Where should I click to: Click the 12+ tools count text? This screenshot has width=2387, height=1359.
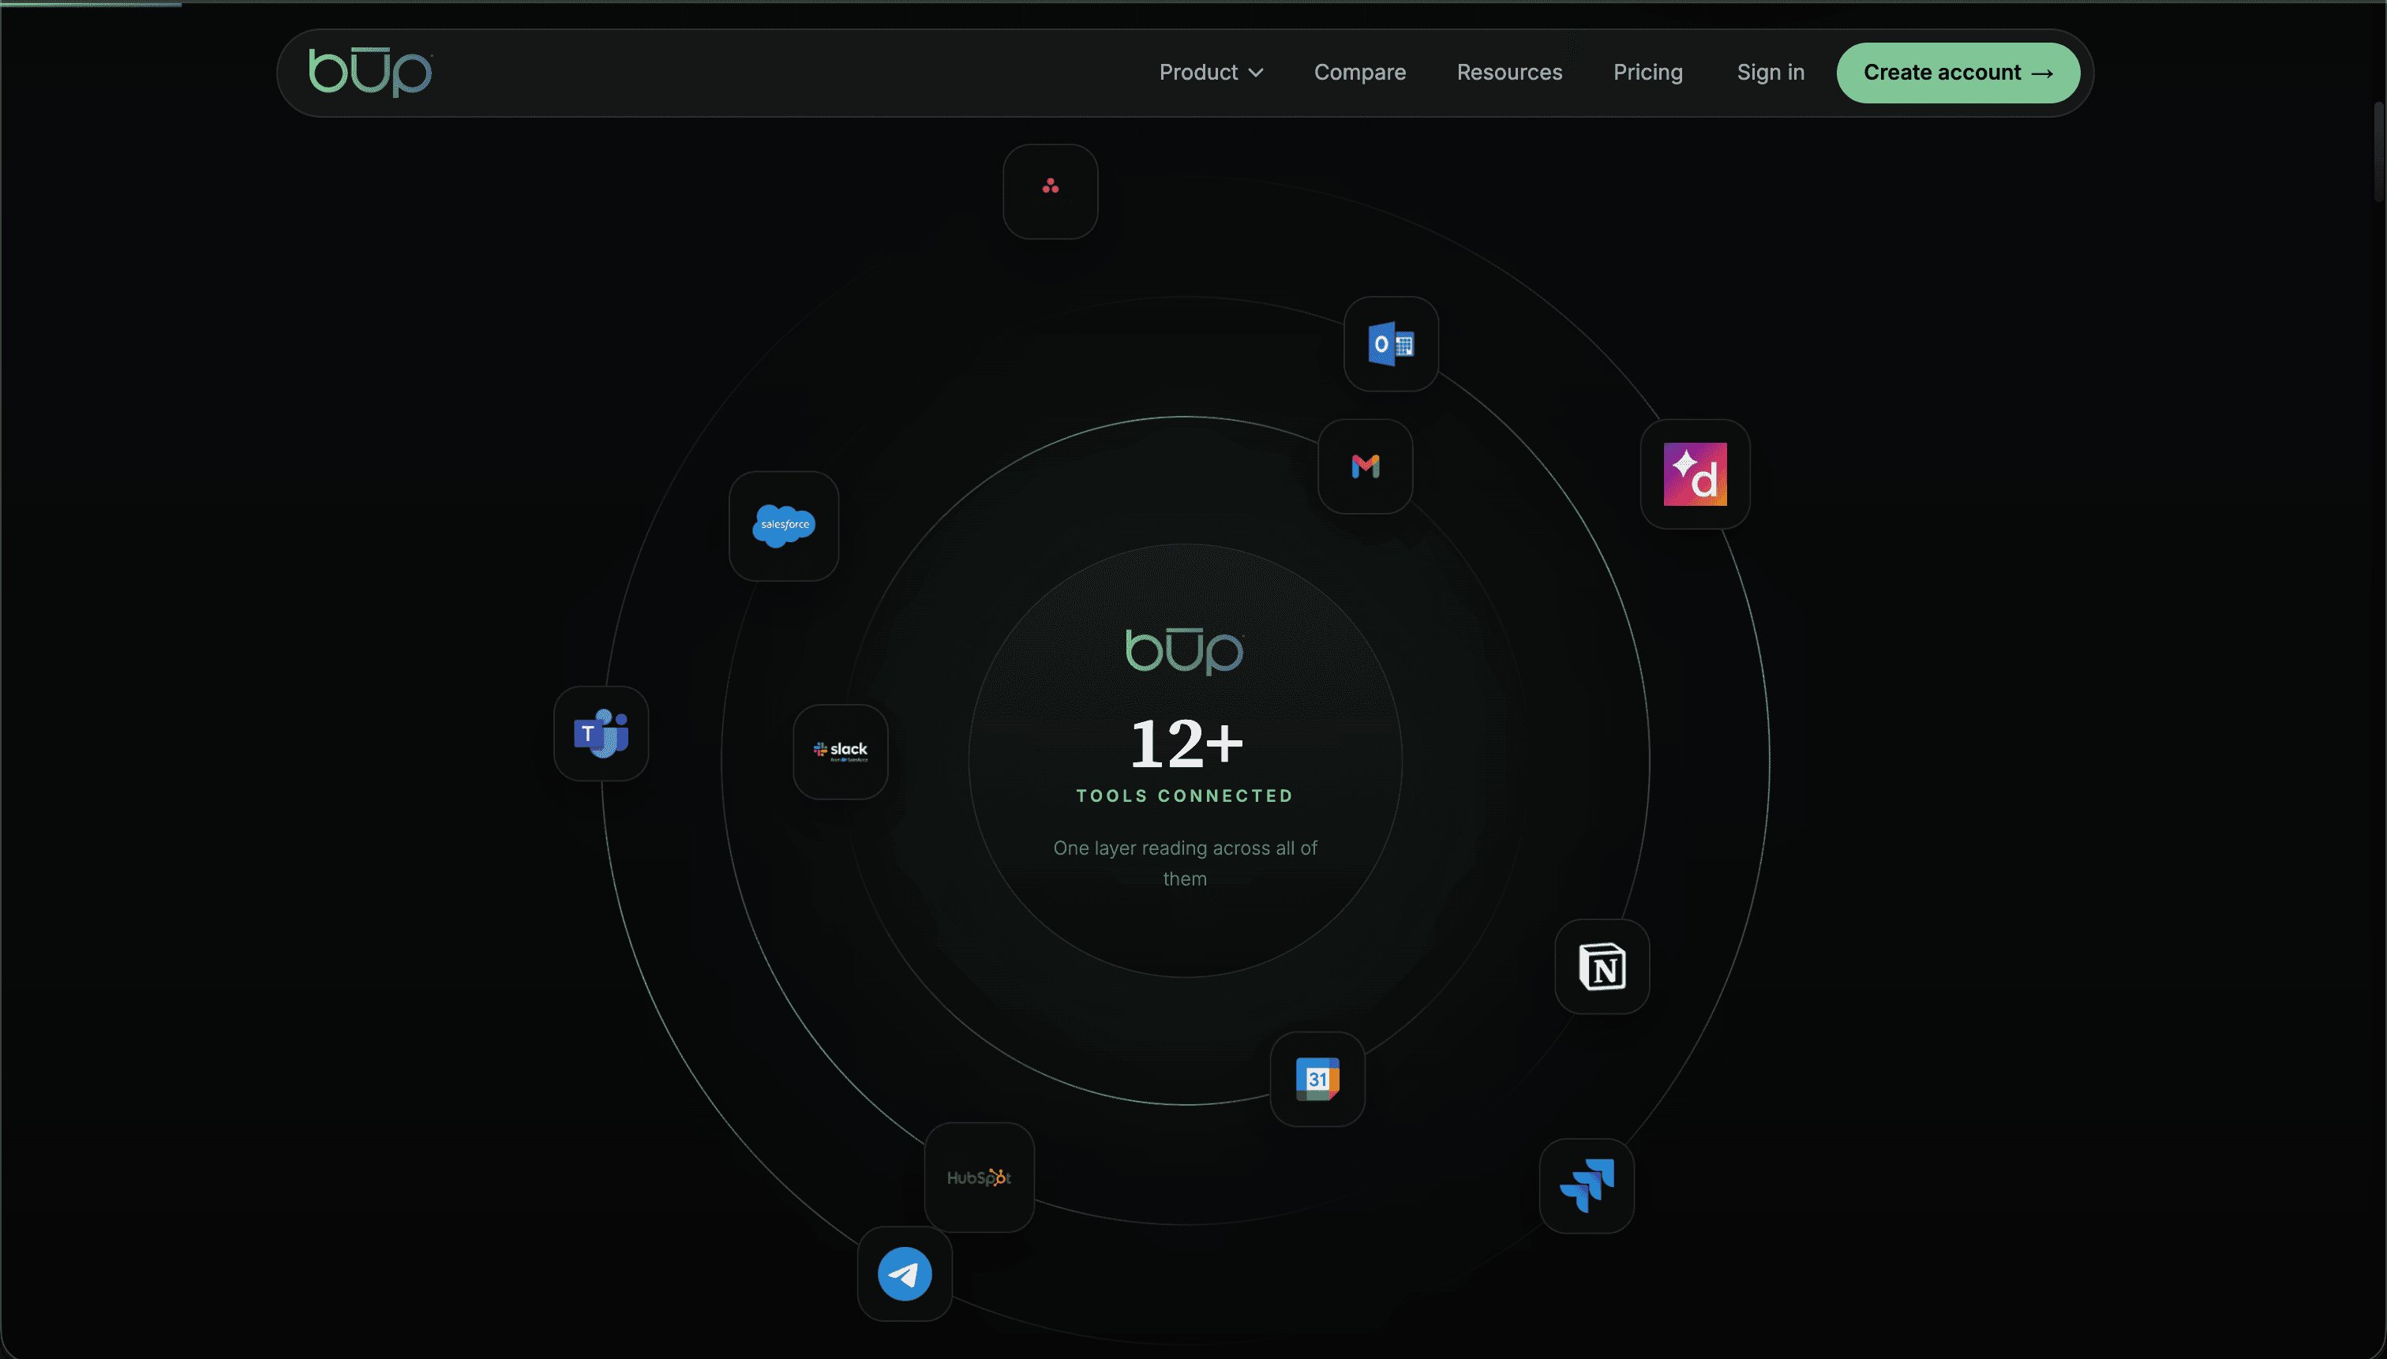(x=1186, y=744)
